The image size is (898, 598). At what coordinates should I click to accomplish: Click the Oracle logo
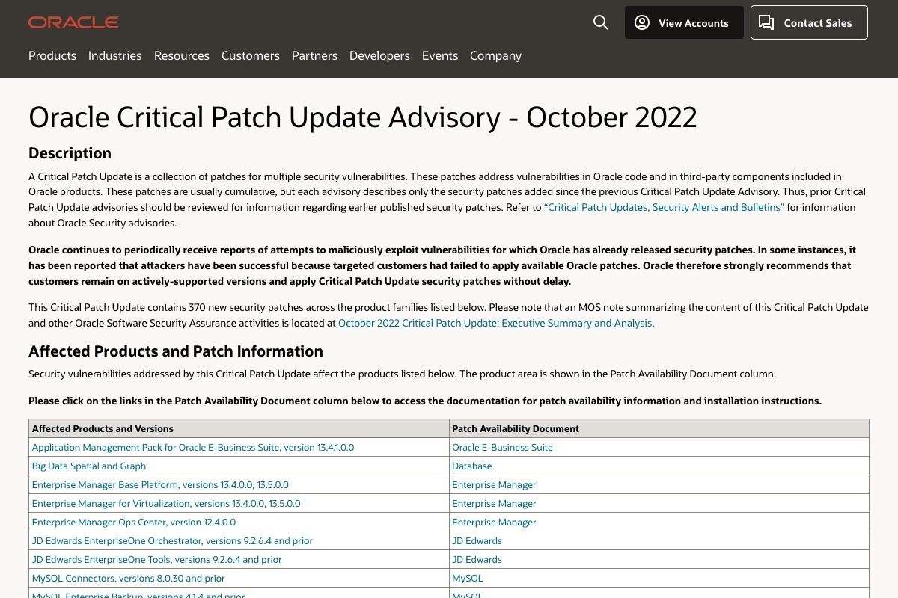73,22
